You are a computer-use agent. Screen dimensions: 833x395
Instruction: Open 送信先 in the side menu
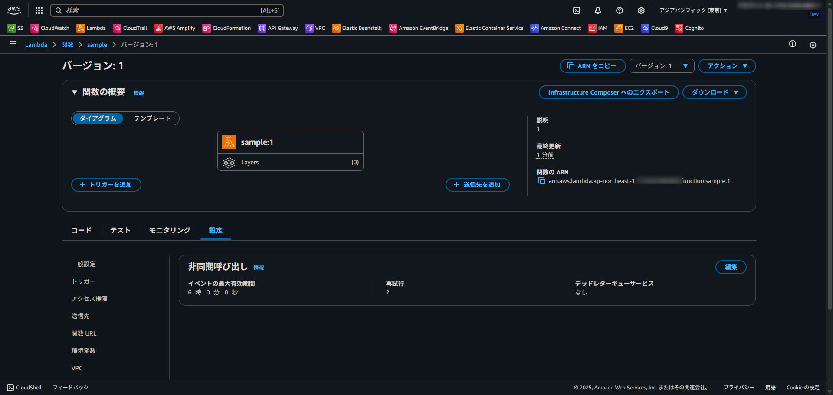click(80, 316)
